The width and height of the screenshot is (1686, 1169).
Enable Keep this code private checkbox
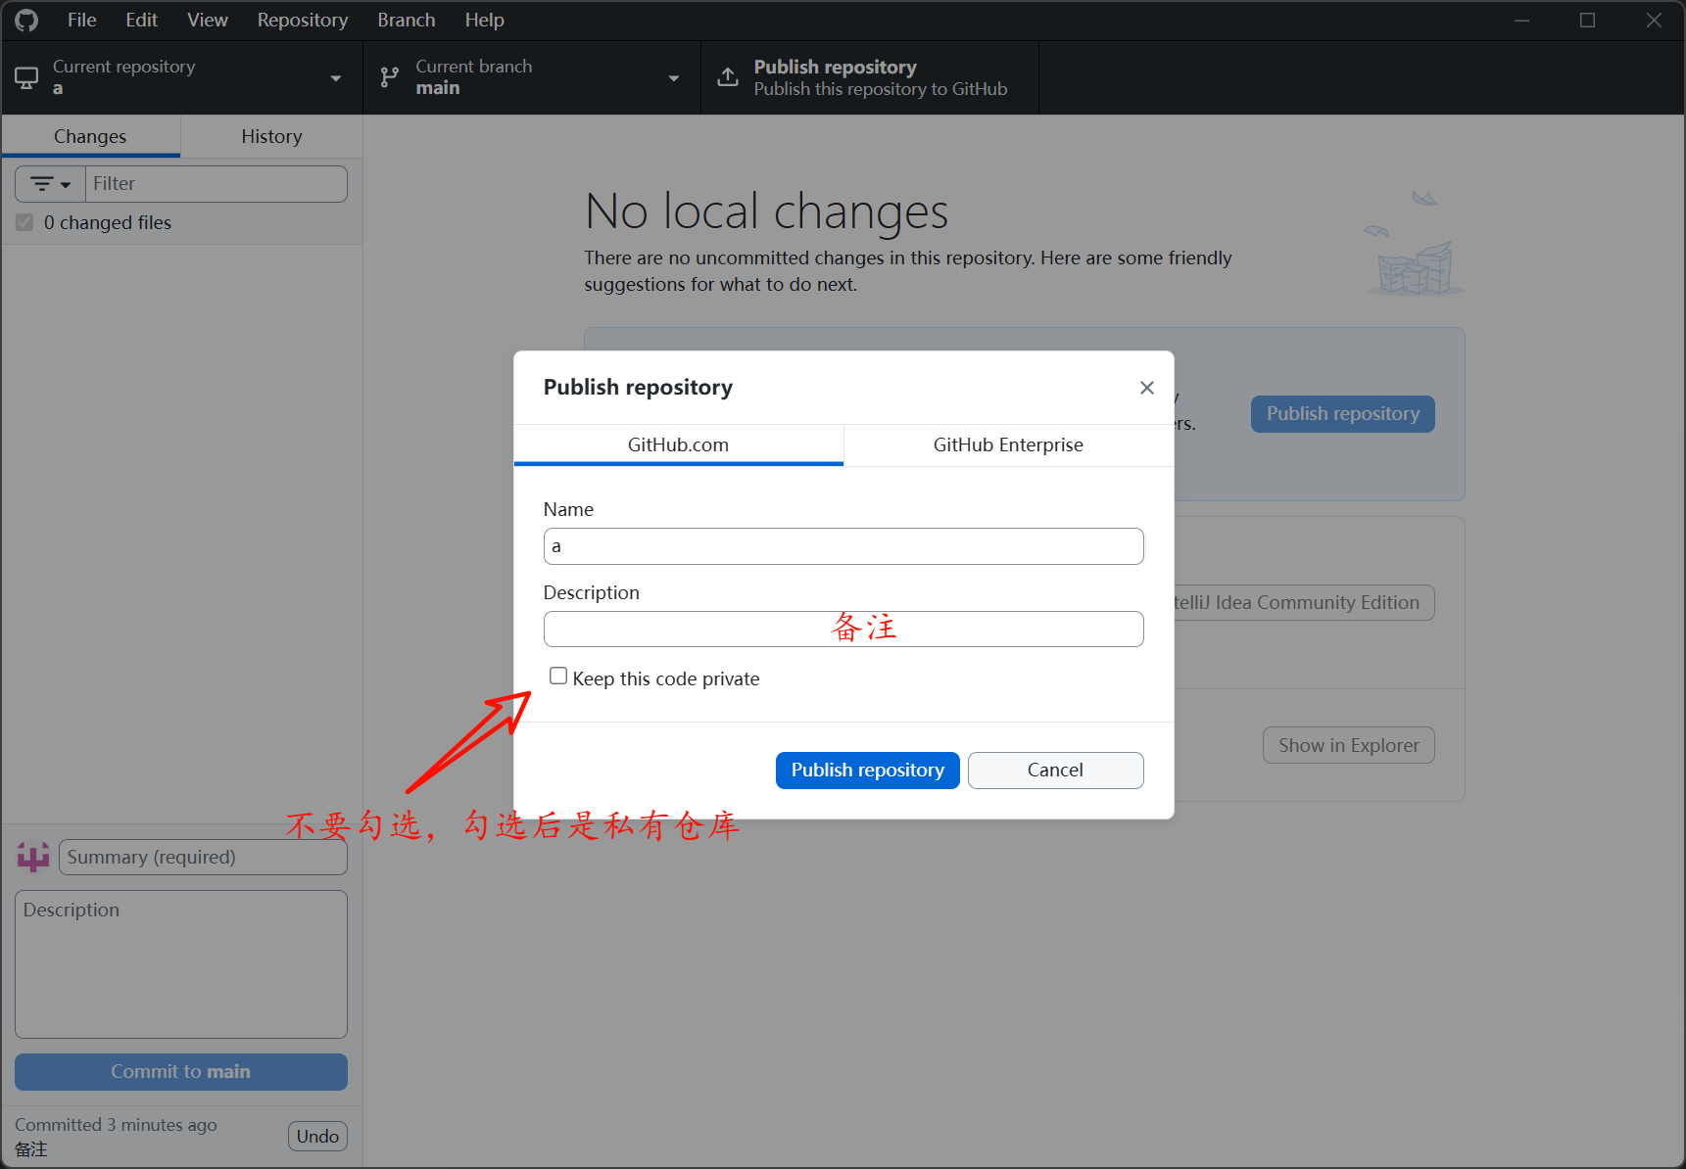point(558,677)
